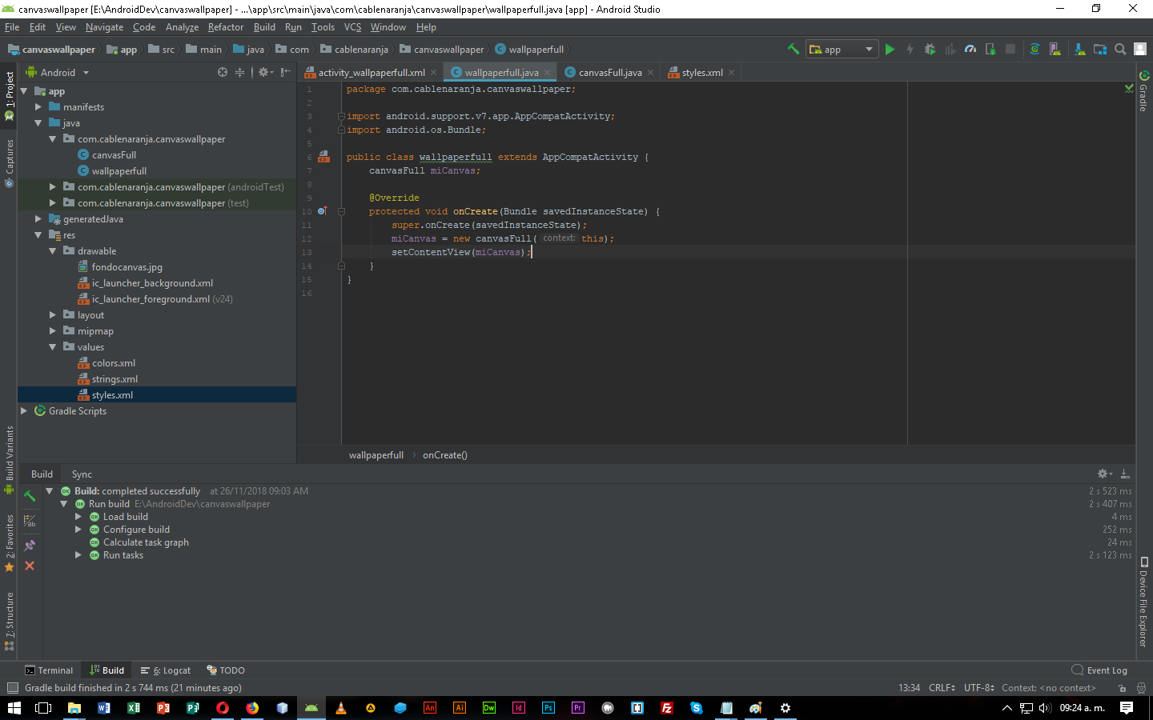This screenshot has height=720, width=1153.
Task: Pin the Build tab with pin icon
Action: 30,545
